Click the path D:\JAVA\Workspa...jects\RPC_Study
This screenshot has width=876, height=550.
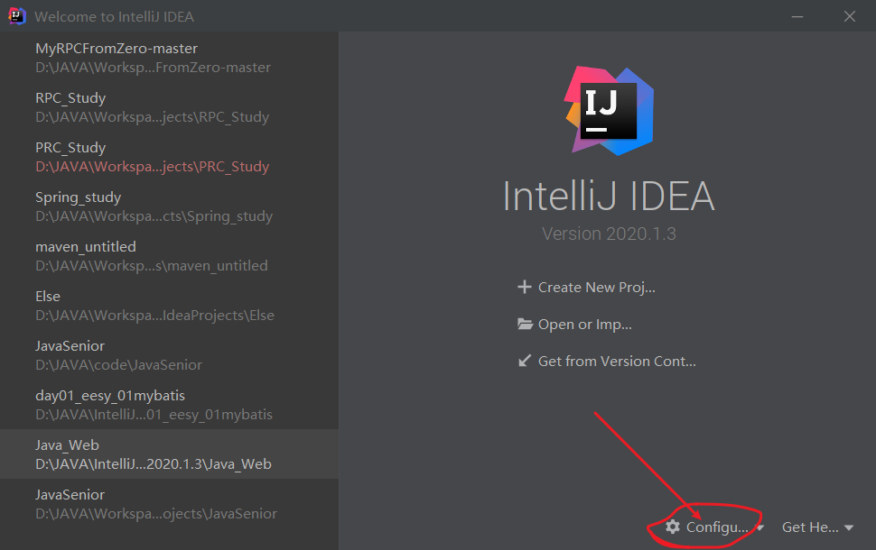[152, 116]
